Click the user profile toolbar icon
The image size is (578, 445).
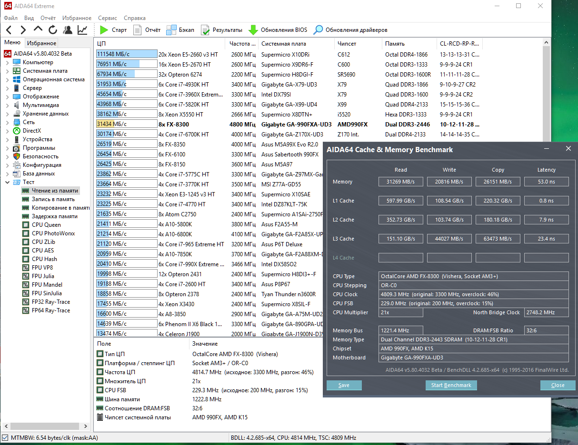(x=67, y=30)
